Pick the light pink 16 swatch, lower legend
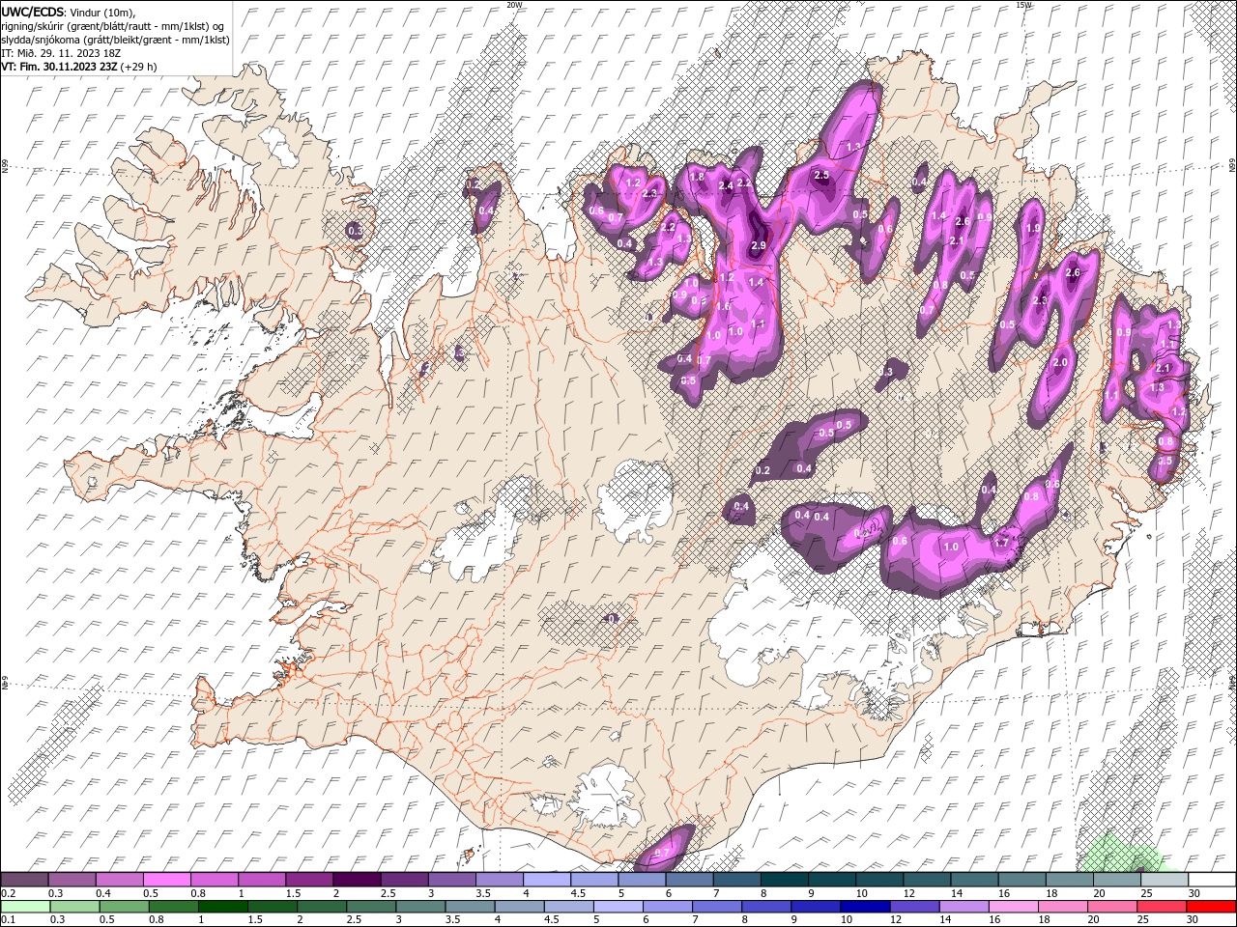Image resolution: width=1237 pixels, height=927 pixels. (x=1013, y=907)
